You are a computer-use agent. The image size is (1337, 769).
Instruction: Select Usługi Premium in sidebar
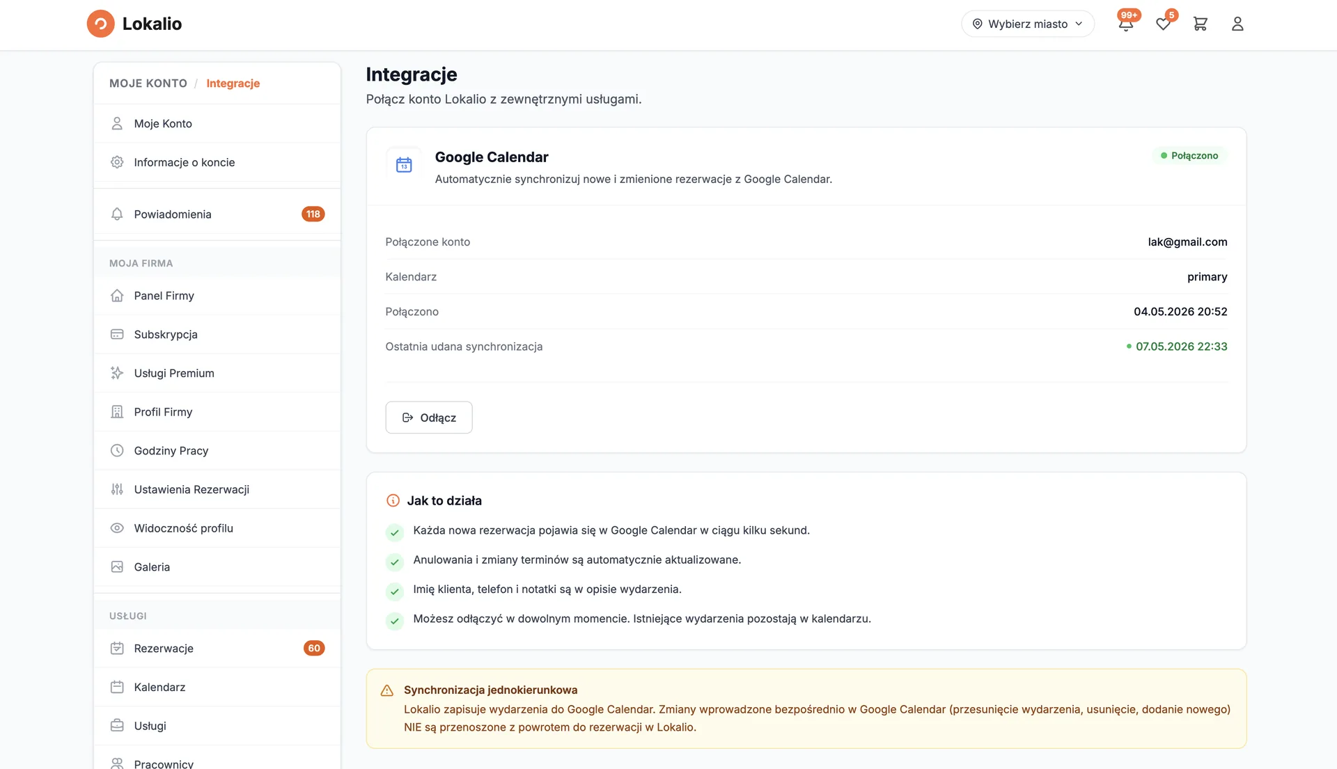[x=217, y=373]
